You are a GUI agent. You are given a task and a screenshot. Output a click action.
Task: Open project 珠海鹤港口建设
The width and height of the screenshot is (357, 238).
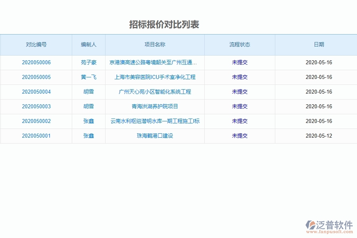[154, 136]
